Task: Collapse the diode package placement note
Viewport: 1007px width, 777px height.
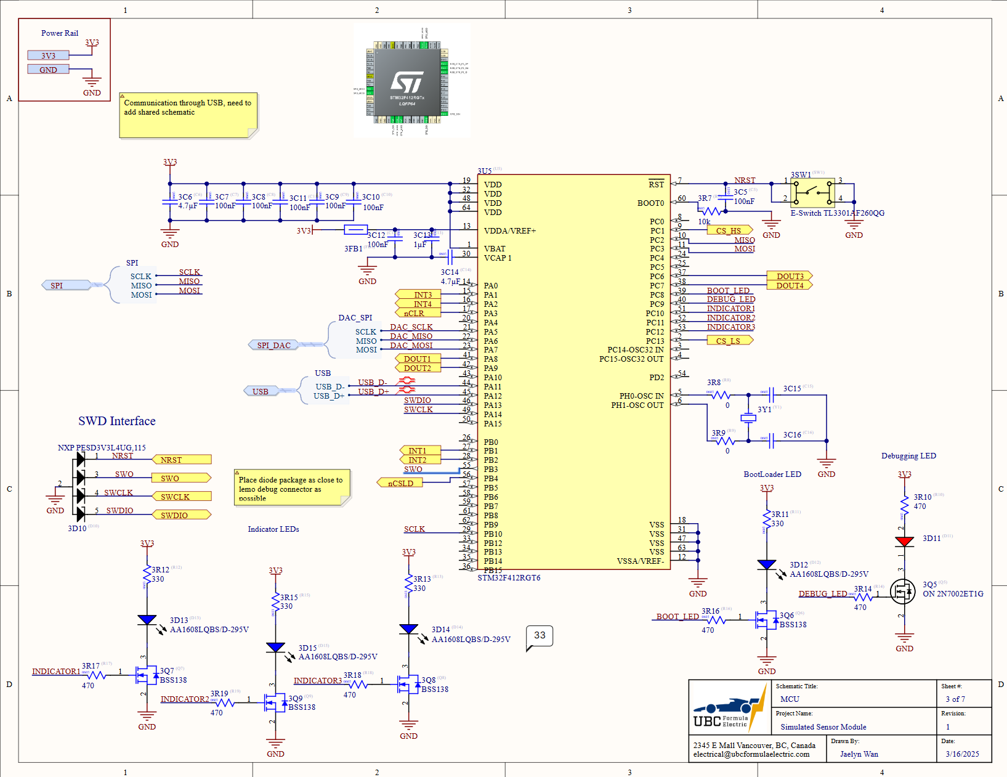Action: pyautogui.click(x=237, y=473)
